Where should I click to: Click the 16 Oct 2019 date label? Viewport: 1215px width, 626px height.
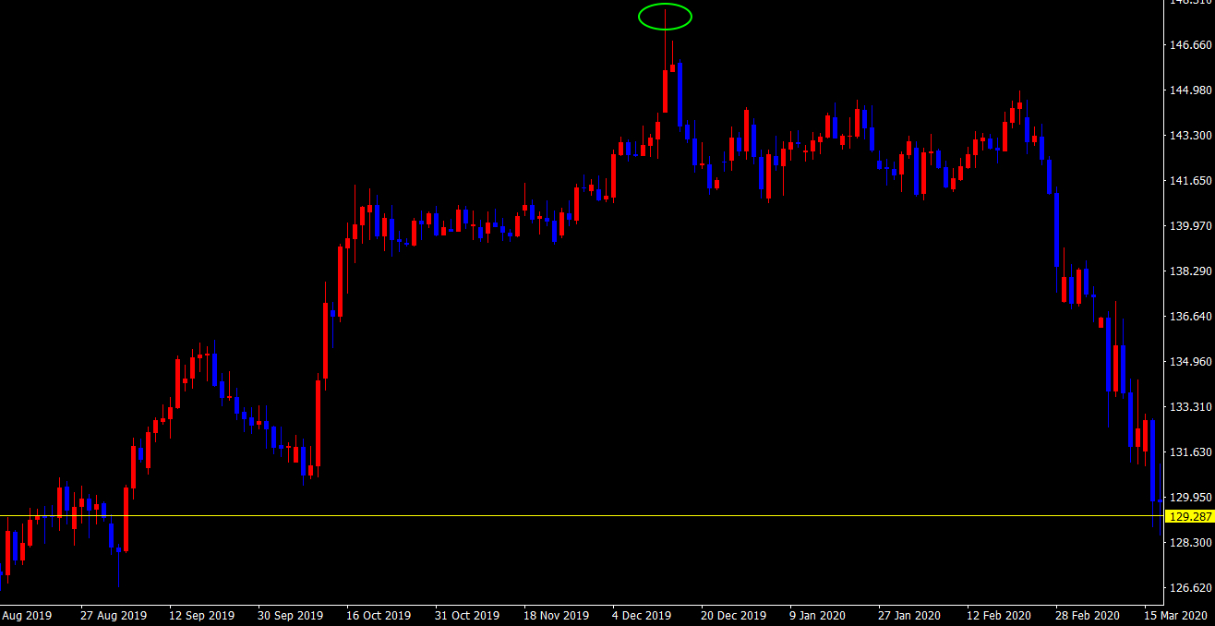[x=379, y=616]
